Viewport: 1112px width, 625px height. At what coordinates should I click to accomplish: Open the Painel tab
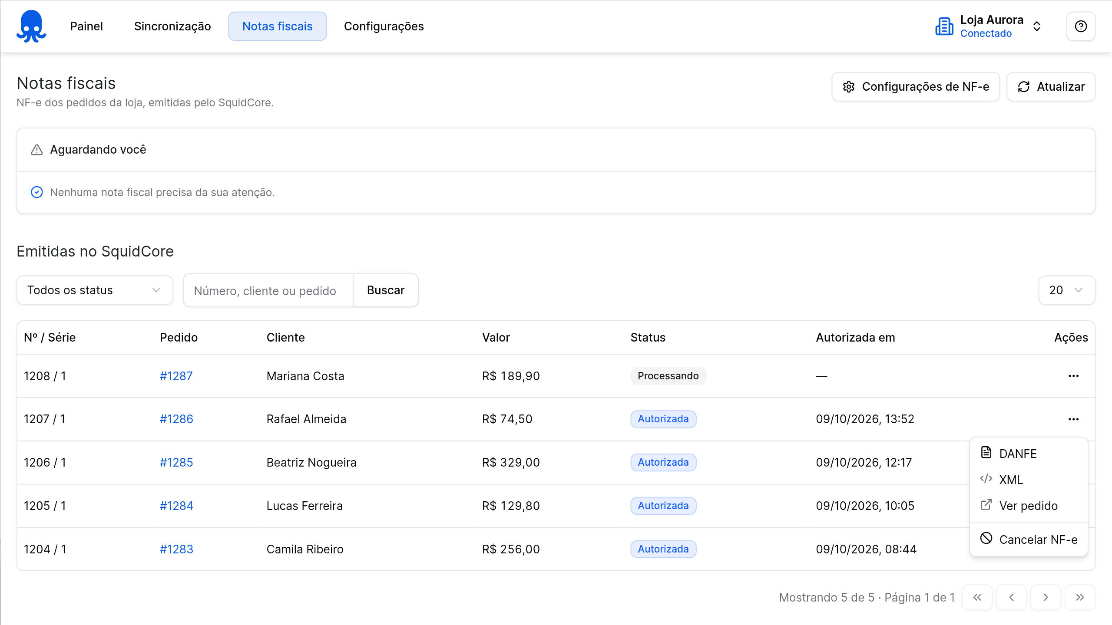click(x=86, y=26)
